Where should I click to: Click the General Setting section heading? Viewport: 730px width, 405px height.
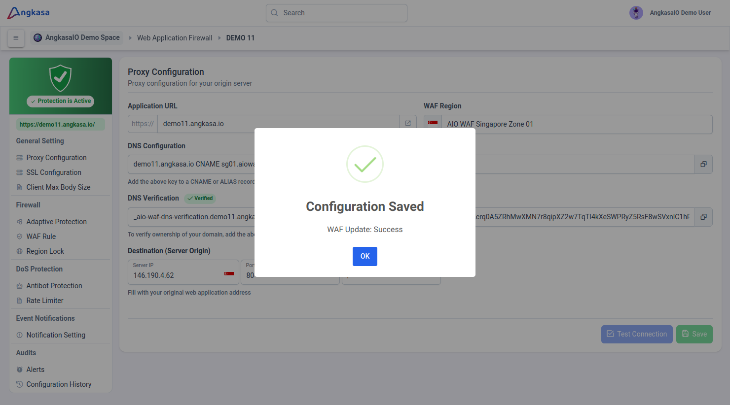(x=40, y=141)
